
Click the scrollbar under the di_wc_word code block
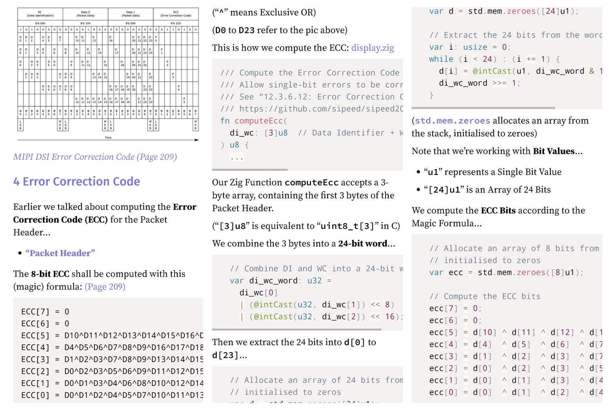[x=297, y=330]
